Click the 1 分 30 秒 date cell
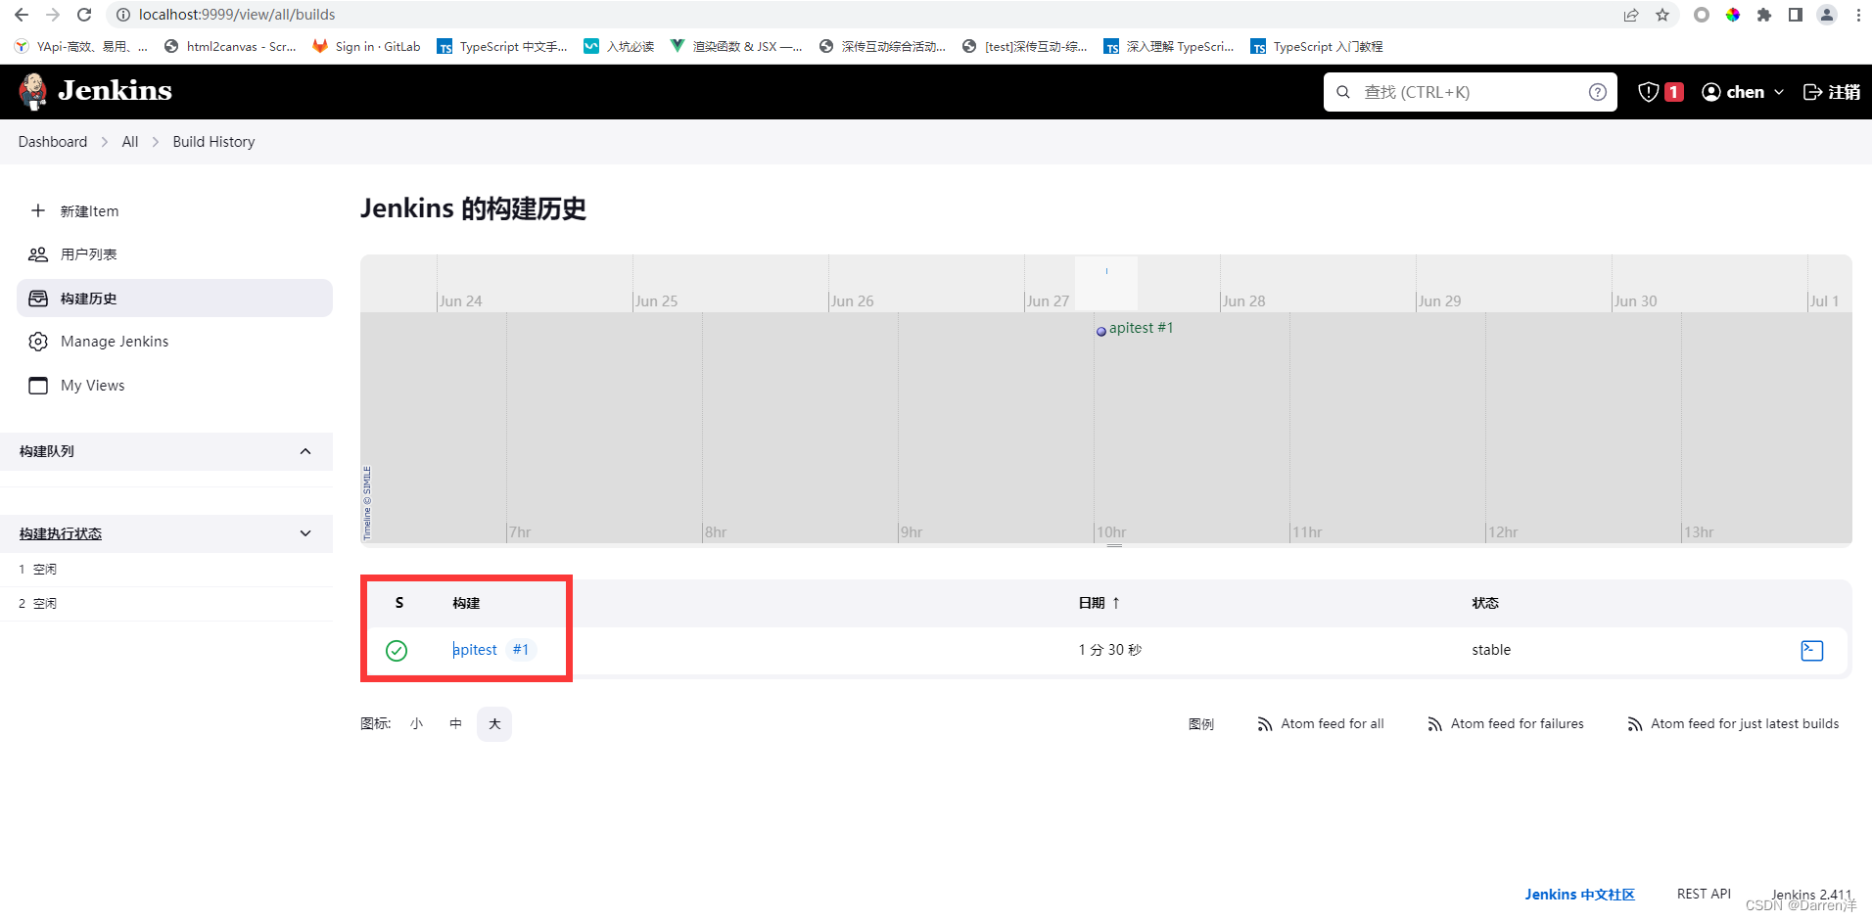 (x=1110, y=650)
